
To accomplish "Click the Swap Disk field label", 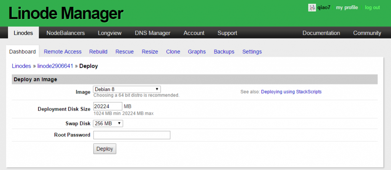I will (78, 124).
